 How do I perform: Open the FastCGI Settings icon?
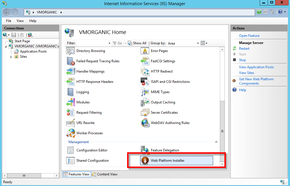click(145, 61)
